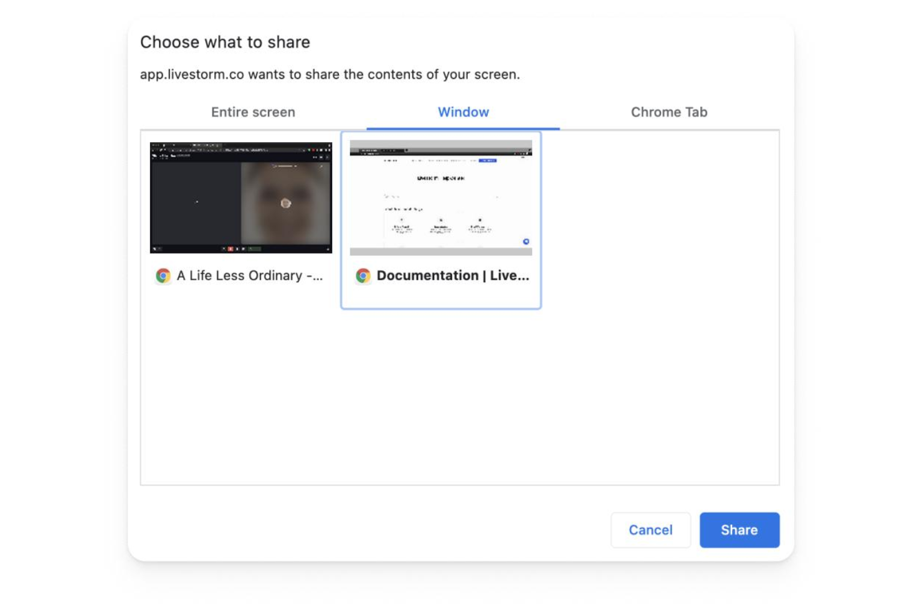This screenshot has width=922, height=615.
Task: Click the Chrome icon beside "Documentation | Live..."
Action: pyautogui.click(x=363, y=275)
